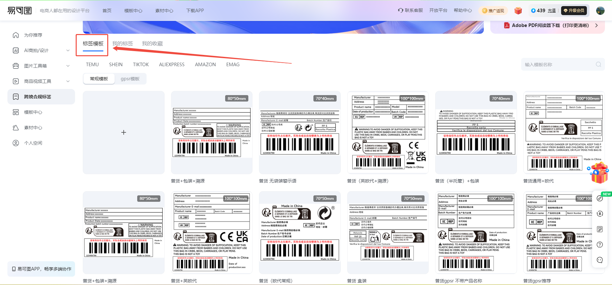612x285 pixels.
Task: Open the 普货（欧代常规）template
Action: 300,233
